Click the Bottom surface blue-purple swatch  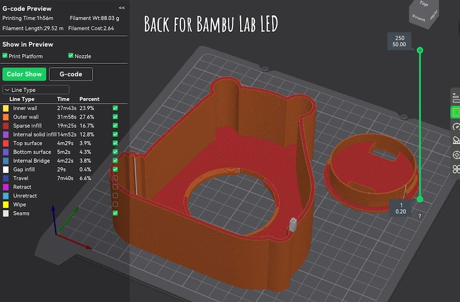click(6, 152)
